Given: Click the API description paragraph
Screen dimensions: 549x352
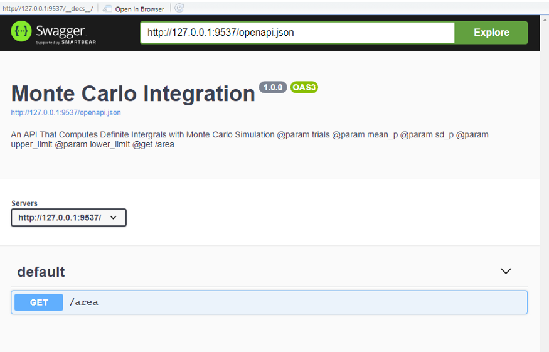Looking at the screenshot, I should click(250, 139).
